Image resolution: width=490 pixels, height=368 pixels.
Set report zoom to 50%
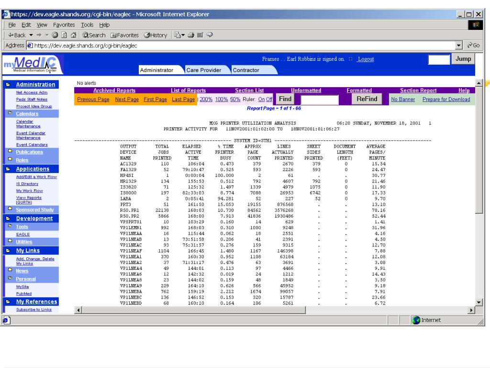(x=235, y=99)
